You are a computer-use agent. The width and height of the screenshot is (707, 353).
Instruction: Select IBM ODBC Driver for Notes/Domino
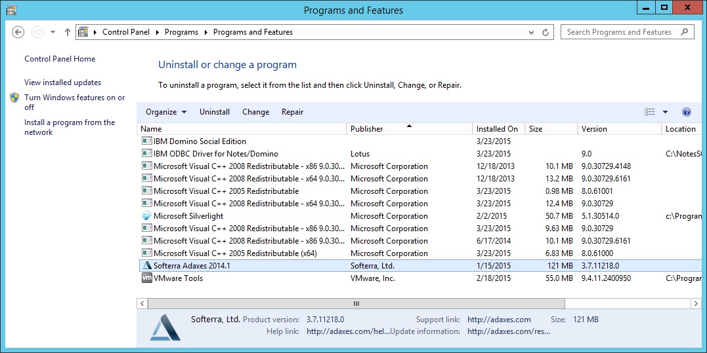pos(216,154)
